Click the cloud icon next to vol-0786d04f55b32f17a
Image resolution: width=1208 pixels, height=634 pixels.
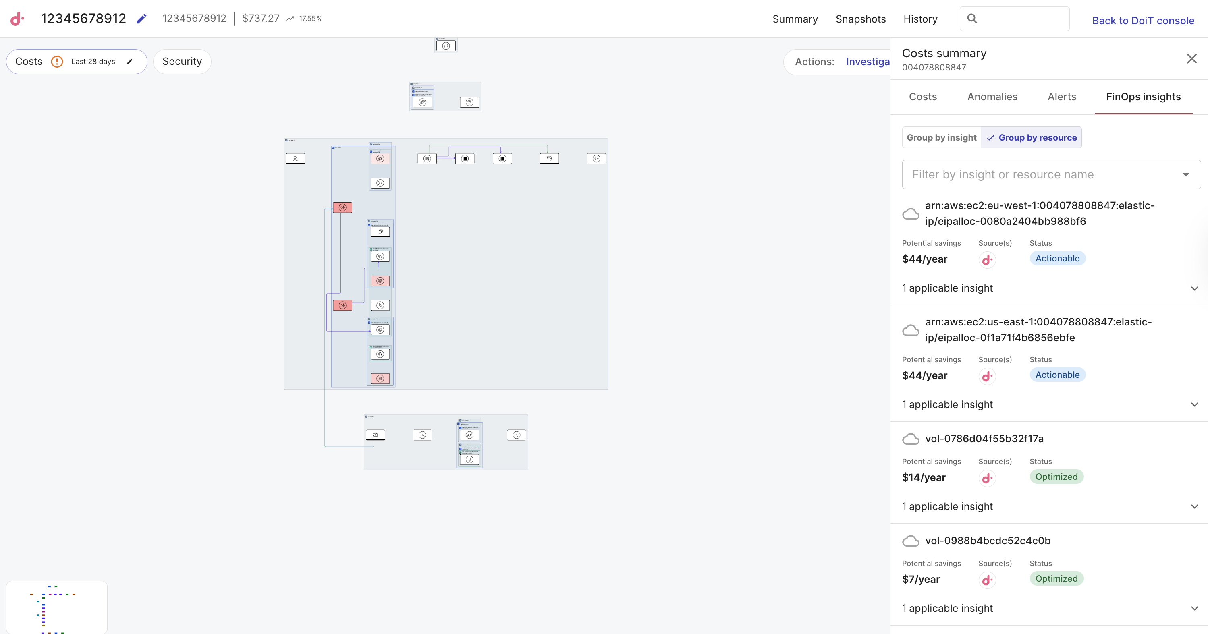tap(911, 439)
